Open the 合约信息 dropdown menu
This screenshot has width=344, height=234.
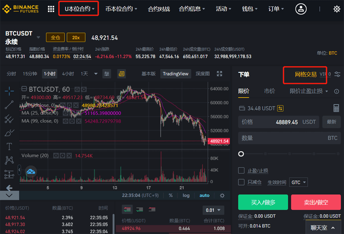[x=192, y=9]
